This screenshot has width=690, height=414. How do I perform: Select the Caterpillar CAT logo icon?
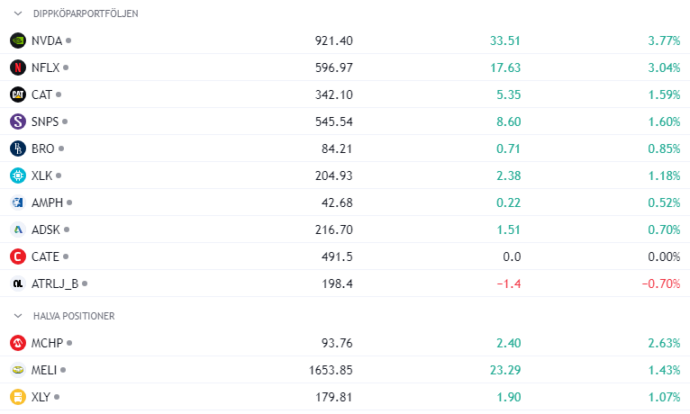[x=18, y=94]
